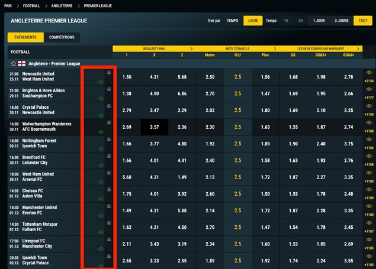Viewport: 376px width, 269px height.
Task: Open statistics icon for Ipswich Town vs Crystal Palace
Action: (x=109, y=257)
